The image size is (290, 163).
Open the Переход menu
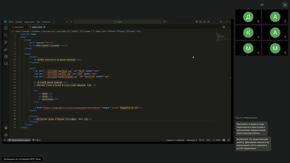tap(46, 22)
